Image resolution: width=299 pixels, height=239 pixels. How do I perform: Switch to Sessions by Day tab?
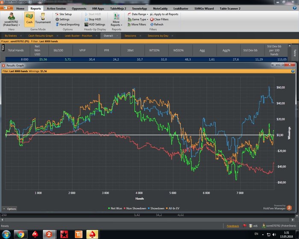click(158, 36)
